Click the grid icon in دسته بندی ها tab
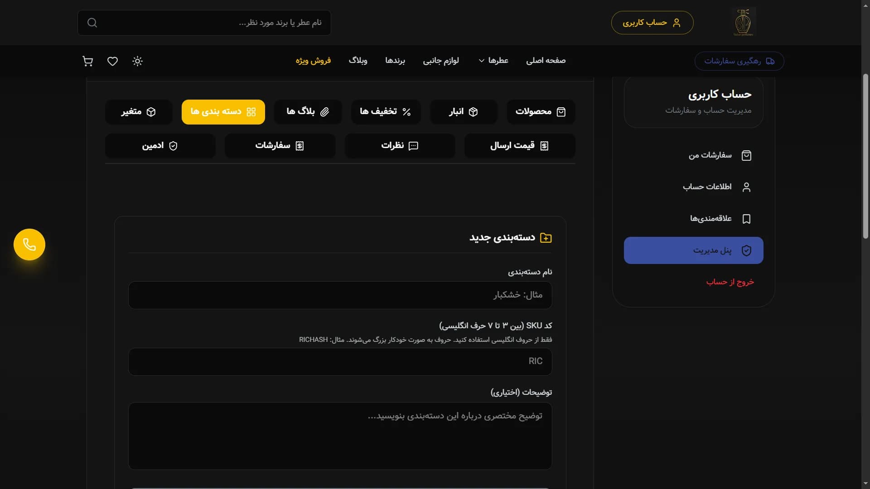The width and height of the screenshot is (870, 489). [251, 112]
